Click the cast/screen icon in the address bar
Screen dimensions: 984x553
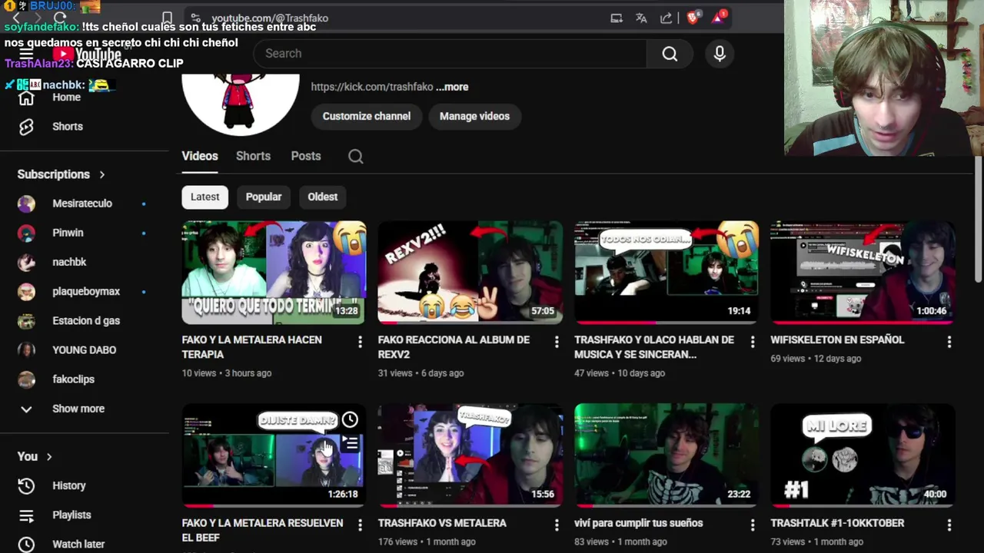click(616, 18)
